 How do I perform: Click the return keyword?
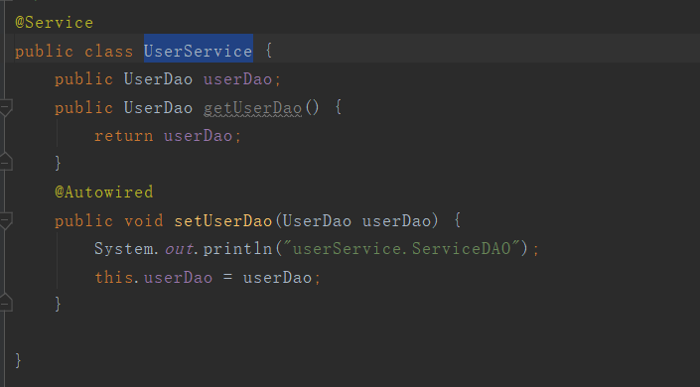pos(124,136)
